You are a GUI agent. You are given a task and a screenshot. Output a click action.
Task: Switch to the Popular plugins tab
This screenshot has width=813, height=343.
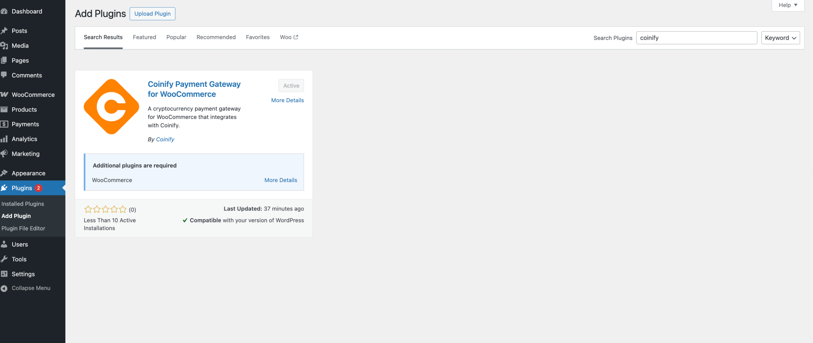pyautogui.click(x=176, y=37)
